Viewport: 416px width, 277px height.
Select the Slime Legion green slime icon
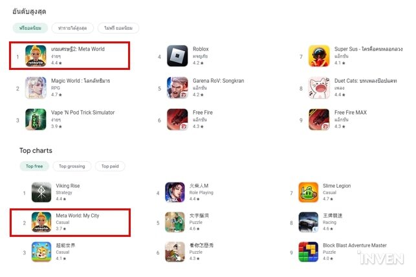coord(309,192)
